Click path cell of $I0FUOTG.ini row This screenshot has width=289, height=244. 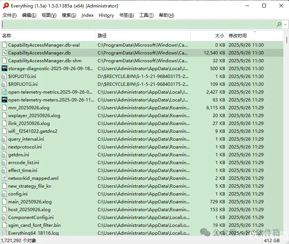[x=143, y=76]
